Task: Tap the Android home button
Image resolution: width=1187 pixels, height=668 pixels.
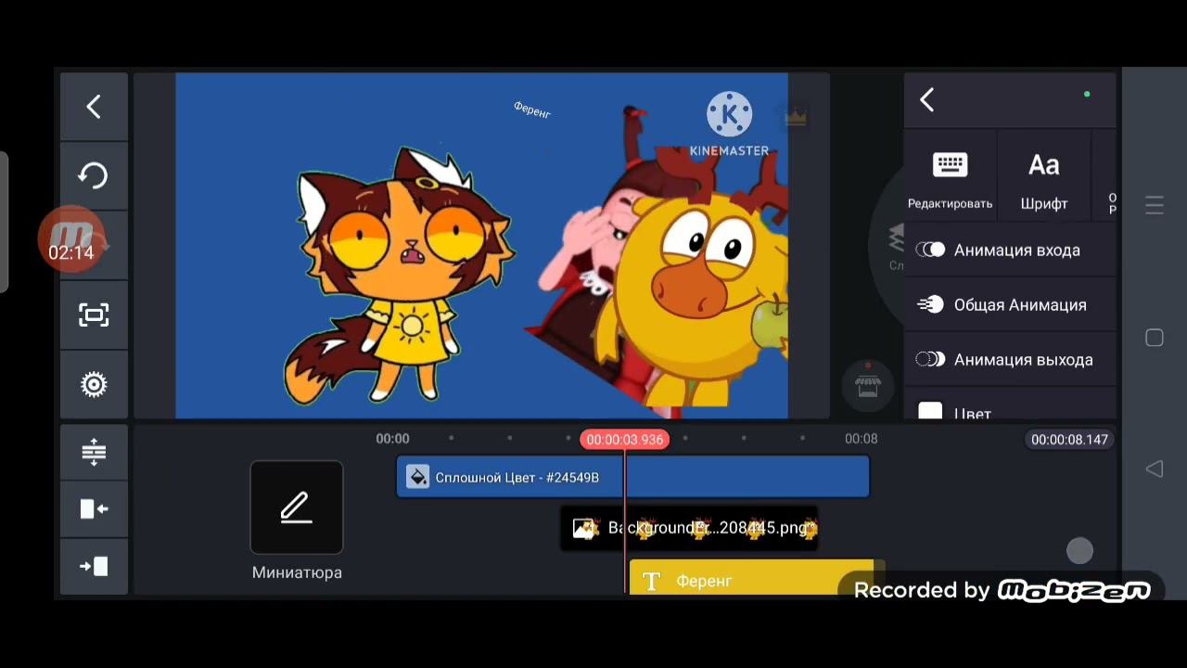Action: click(x=1155, y=338)
